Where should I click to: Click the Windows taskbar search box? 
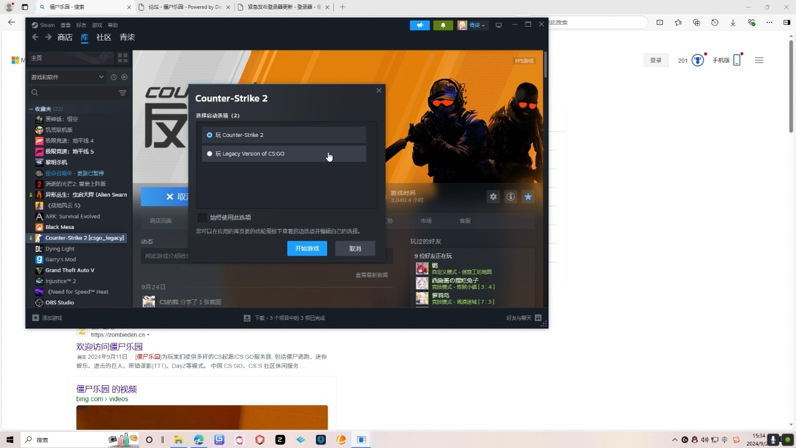click(81, 440)
